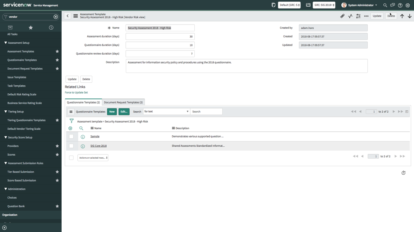Image resolution: width=414 pixels, height=232 pixels.
Task: Toggle column search magnifier in list
Action: (81, 128)
